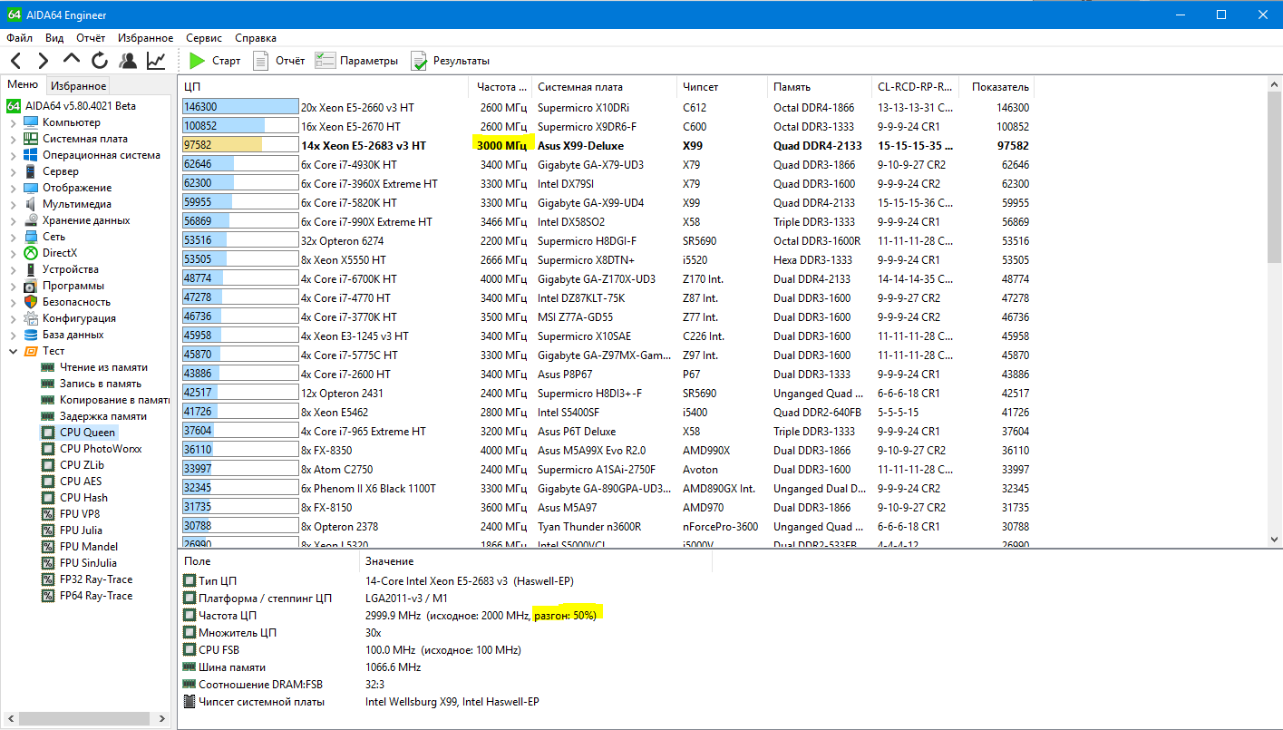Select the CPU PhotoWorxx benchmark
The width and height of the screenshot is (1283, 730).
pyautogui.click(x=92, y=449)
